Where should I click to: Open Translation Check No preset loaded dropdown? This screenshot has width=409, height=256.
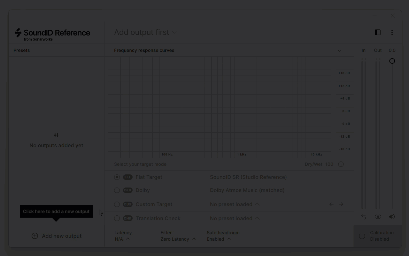(235, 218)
